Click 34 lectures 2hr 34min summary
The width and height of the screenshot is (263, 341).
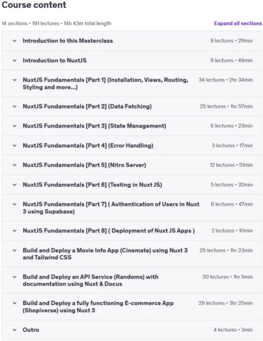click(x=226, y=80)
